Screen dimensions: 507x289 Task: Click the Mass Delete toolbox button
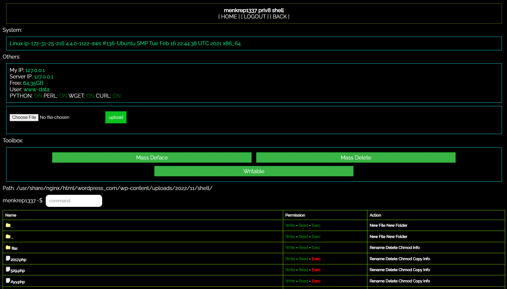click(356, 158)
